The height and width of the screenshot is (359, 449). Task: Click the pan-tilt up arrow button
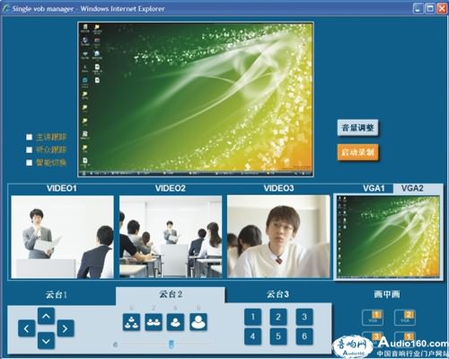(46, 316)
